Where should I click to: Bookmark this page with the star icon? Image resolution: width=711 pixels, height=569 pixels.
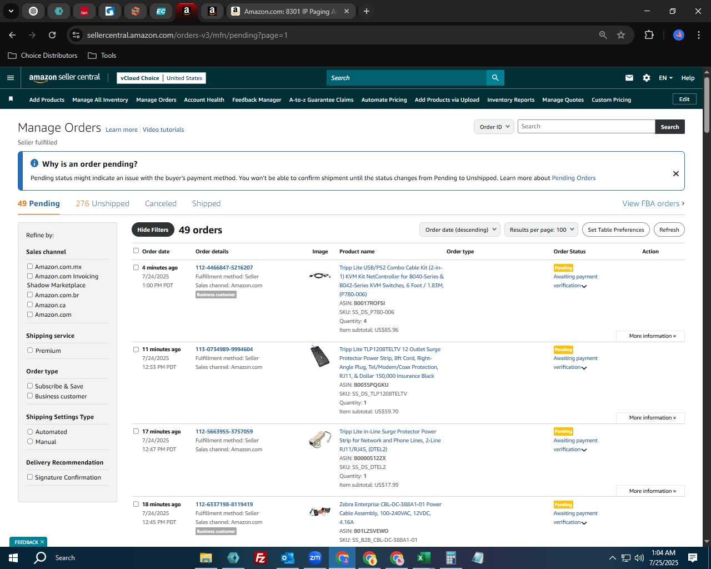coord(621,35)
